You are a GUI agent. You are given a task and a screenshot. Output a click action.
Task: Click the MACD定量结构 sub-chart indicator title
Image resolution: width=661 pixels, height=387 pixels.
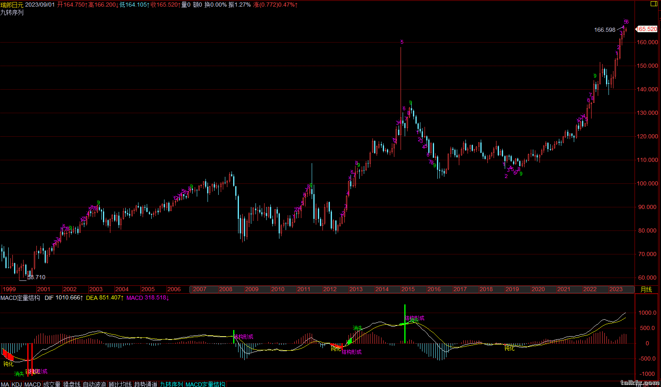tap(20, 297)
